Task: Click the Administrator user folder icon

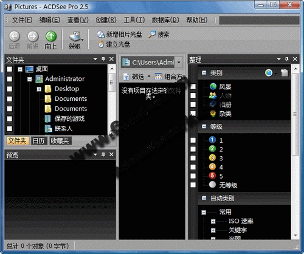Action: pos(39,79)
